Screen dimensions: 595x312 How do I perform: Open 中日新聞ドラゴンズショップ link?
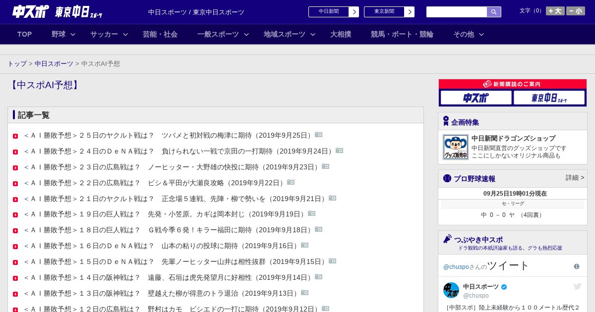click(x=513, y=139)
